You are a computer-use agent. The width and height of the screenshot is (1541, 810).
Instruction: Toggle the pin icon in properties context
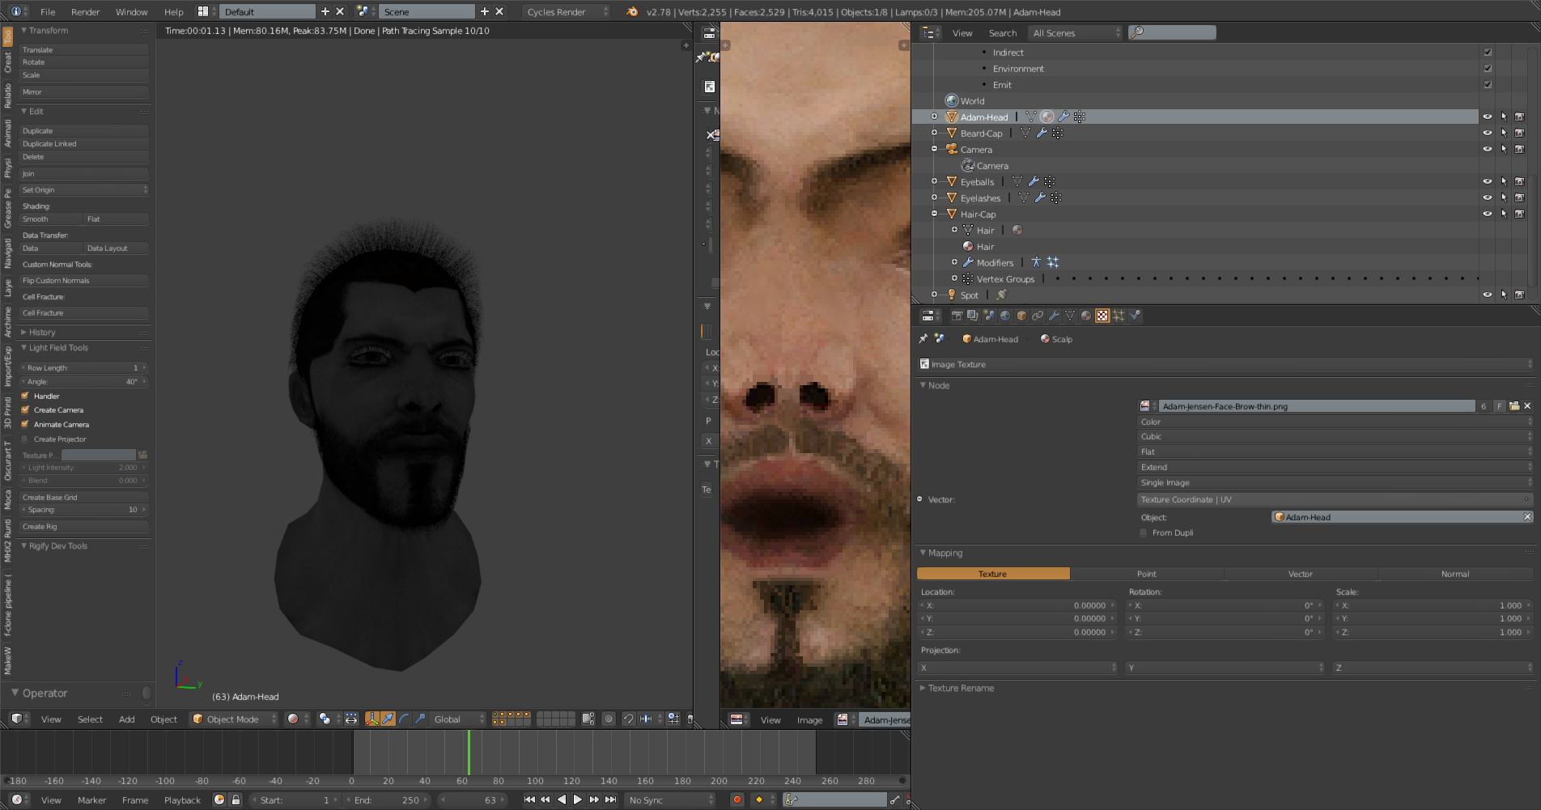point(923,339)
